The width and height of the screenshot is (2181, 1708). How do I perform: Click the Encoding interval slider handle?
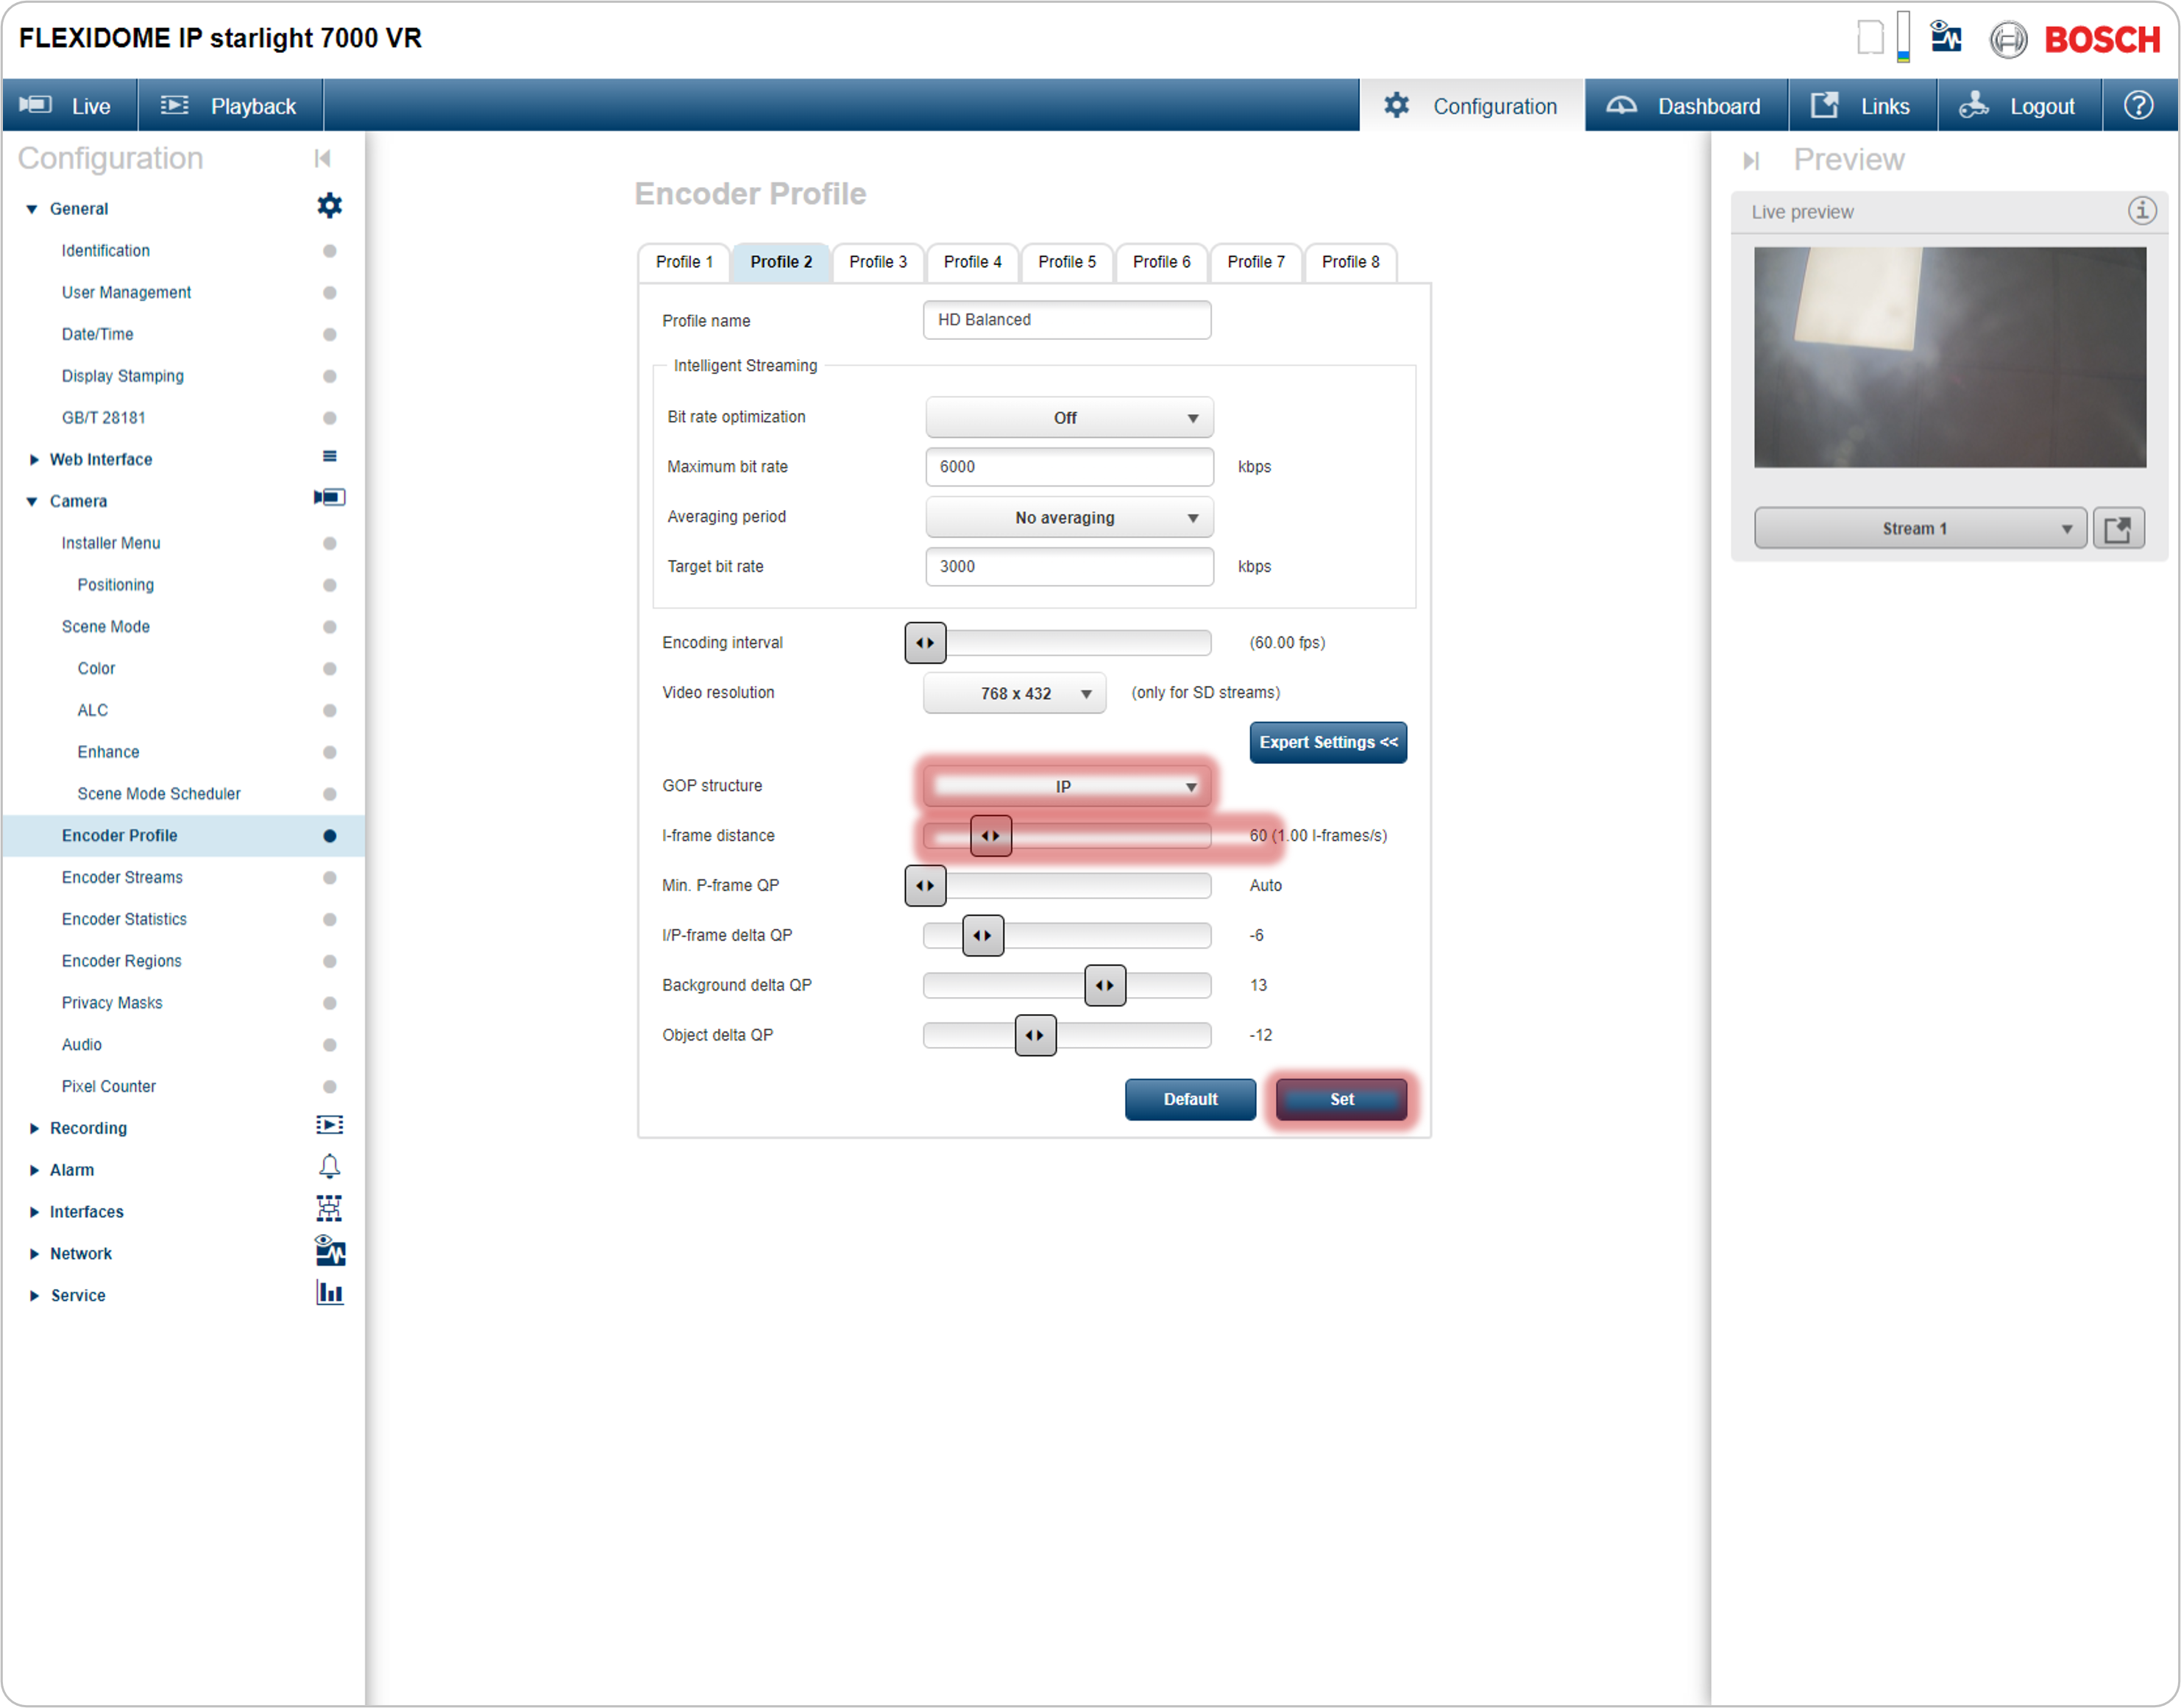925,643
